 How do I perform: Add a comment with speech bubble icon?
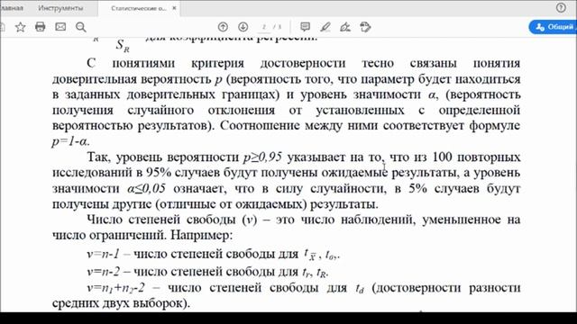[305, 27]
